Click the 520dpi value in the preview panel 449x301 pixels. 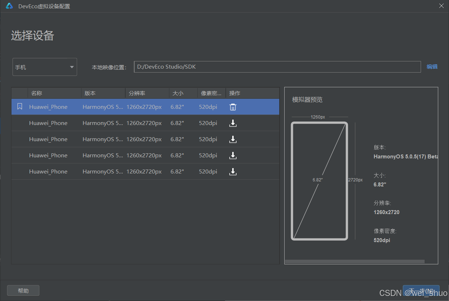(382, 240)
